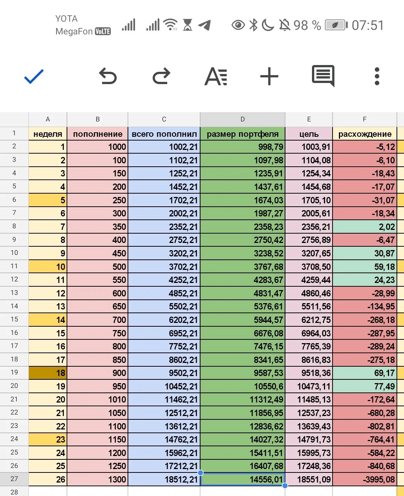Select column A header
Screen dimensions: 404x496
pyautogui.click(x=48, y=119)
